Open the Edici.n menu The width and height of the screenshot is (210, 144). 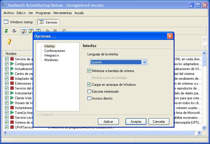click(x=21, y=13)
